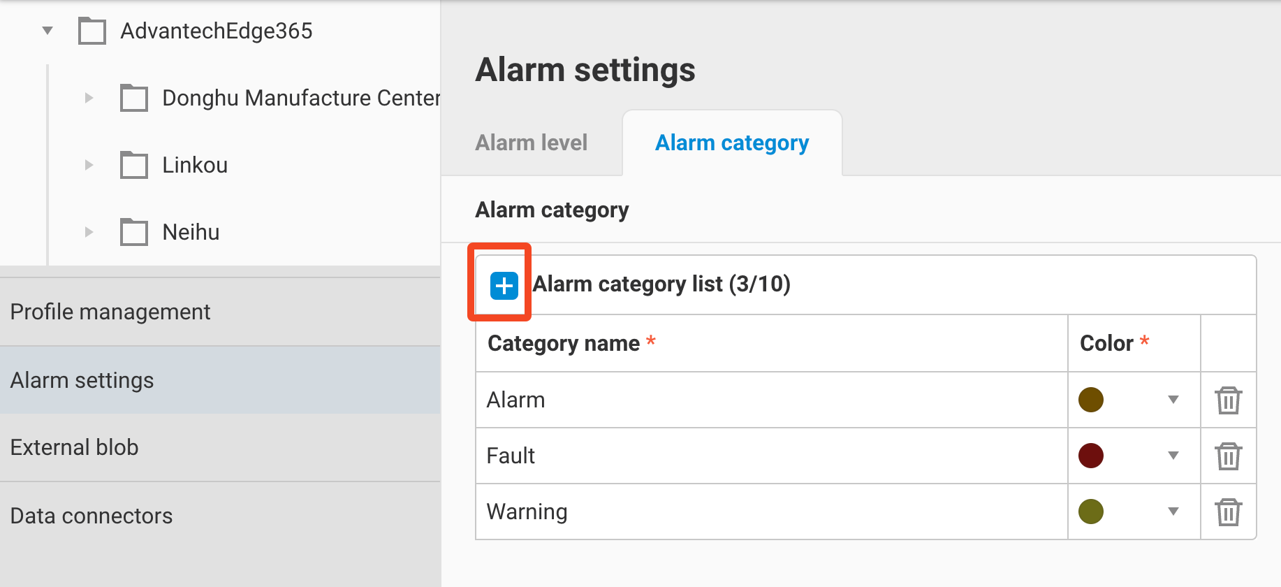1281x587 pixels.
Task: Delete the Fault category using its trash icon
Action: click(1228, 456)
